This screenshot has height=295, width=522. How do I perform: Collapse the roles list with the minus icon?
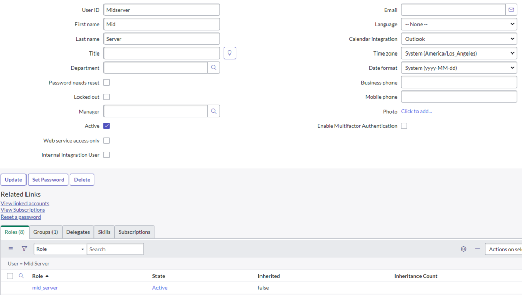click(x=478, y=249)
